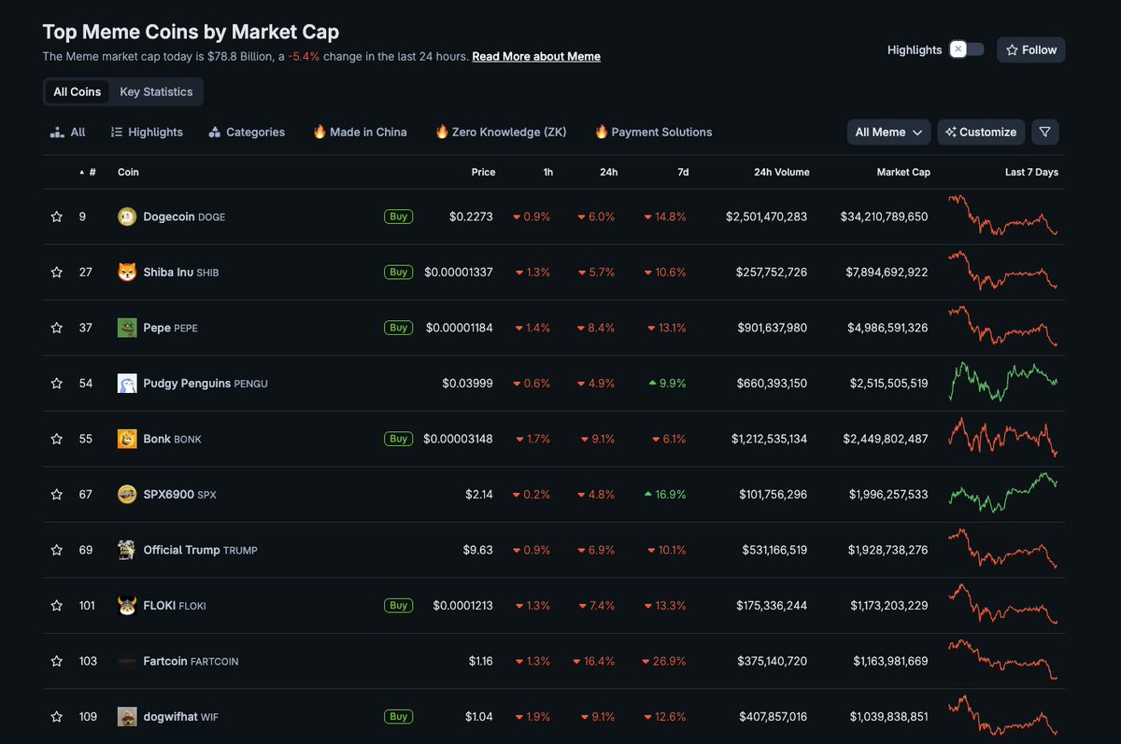Click the Bonk coin logo
The height and width of the screenshot is (744, 1121).
coord(127,439)
